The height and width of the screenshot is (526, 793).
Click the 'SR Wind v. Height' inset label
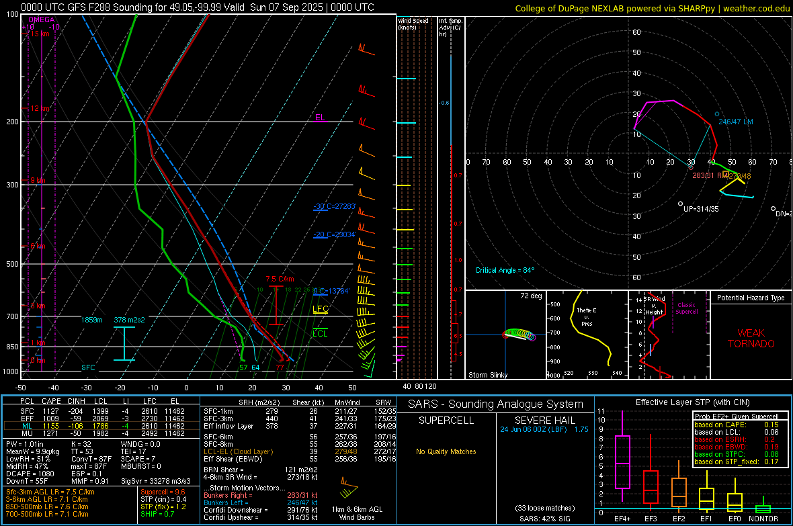[655, 306]
